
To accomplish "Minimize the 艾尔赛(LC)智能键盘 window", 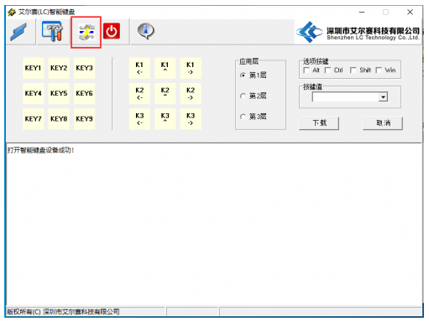I will tap(362, 12).
